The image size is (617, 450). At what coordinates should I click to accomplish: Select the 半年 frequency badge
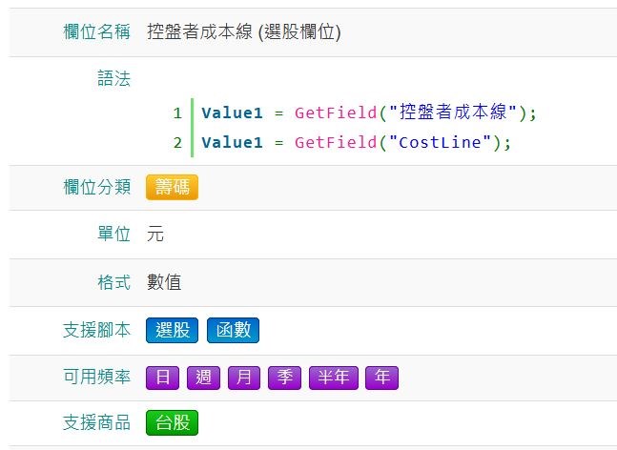[333, 378]
